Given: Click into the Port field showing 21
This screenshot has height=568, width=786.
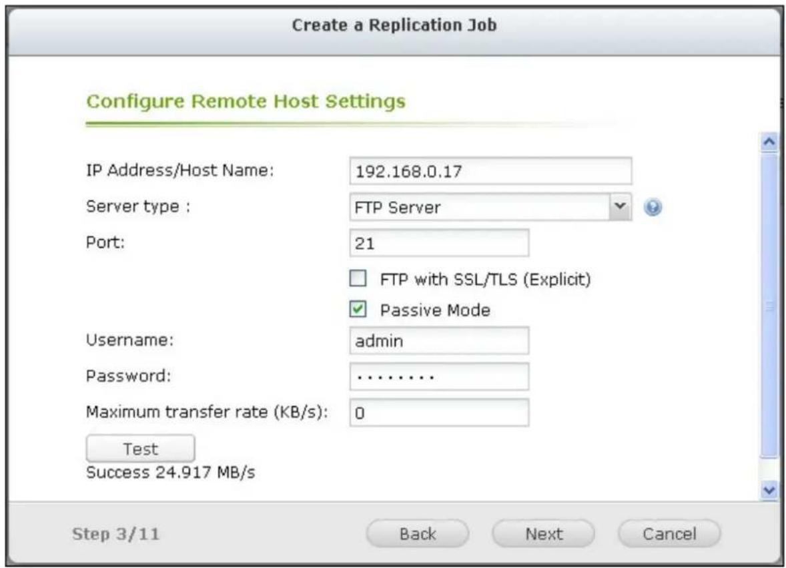Looking at the screenshot, I should [439, 243].
